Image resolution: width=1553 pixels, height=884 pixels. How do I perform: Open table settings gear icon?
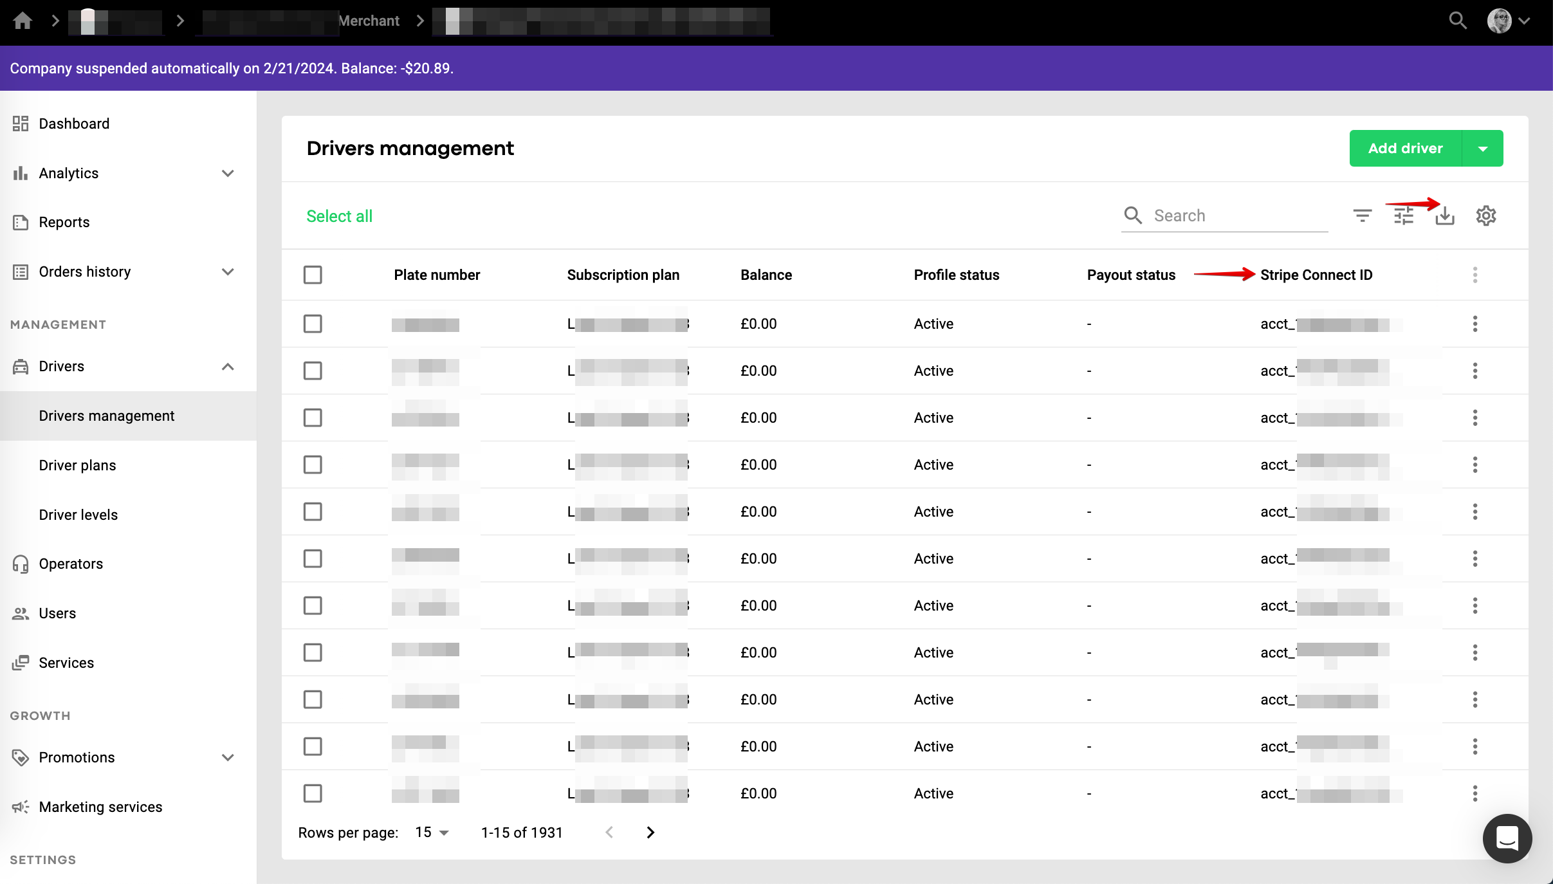click(x=1485, y=216)
